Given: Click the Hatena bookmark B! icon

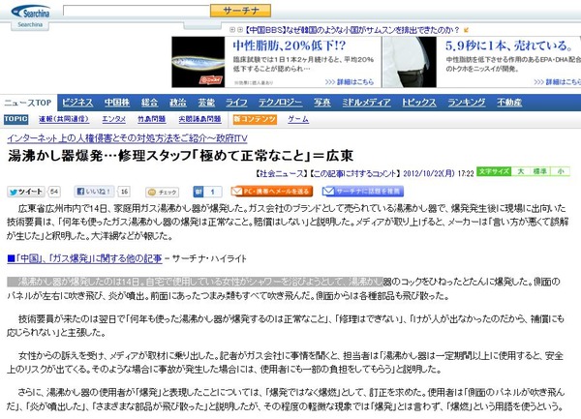Looking at the screenshot, I should (199, 192).
